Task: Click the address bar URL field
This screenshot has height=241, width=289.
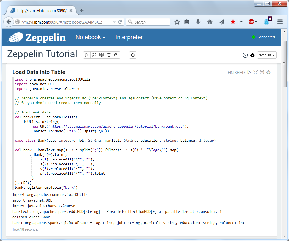Action: (x=63, y=22)
